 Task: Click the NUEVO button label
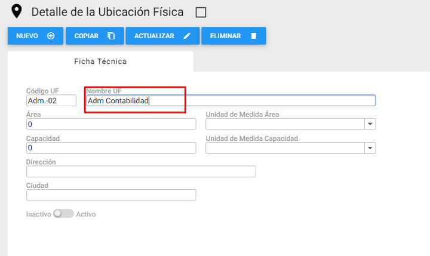[27, 36]
